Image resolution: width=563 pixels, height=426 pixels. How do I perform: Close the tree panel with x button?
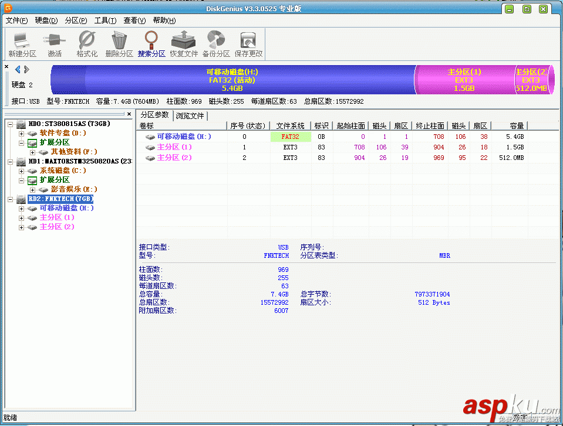click(129, 114)
